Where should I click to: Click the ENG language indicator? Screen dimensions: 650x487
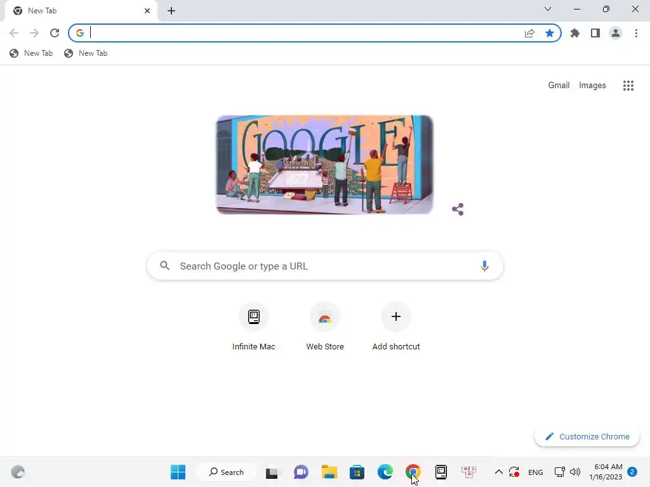pyautogui.click(x=536, y=472)
